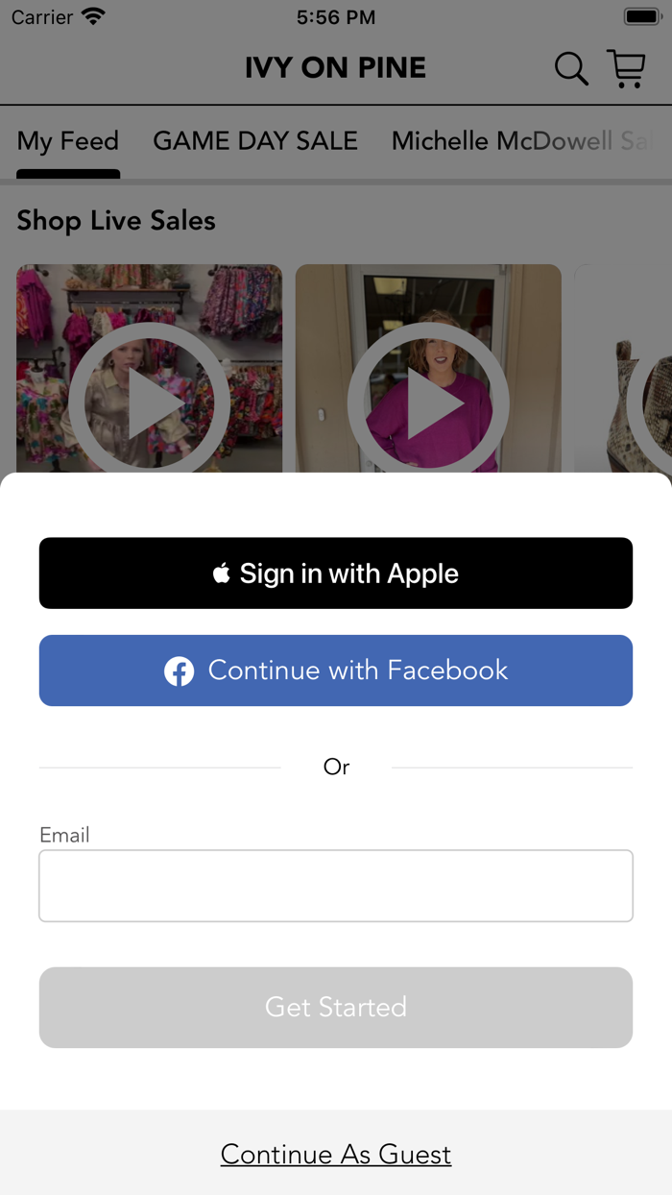Viewport: 672px width, 1195px height.
Task: Sign in with Apple
Action: 336,573
